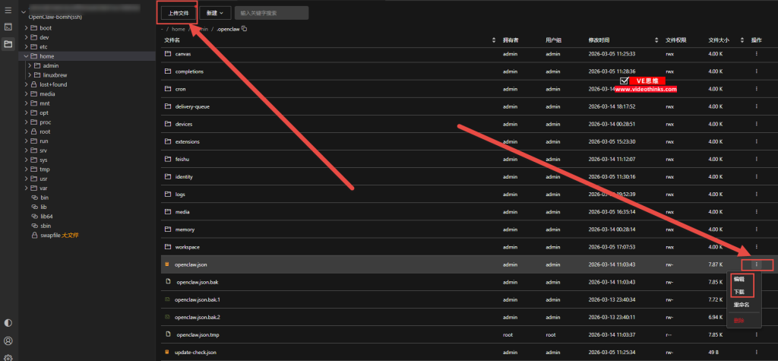The image size is (778, 361).
Task: Open the 新建 dropdown button
Action: 215,13
